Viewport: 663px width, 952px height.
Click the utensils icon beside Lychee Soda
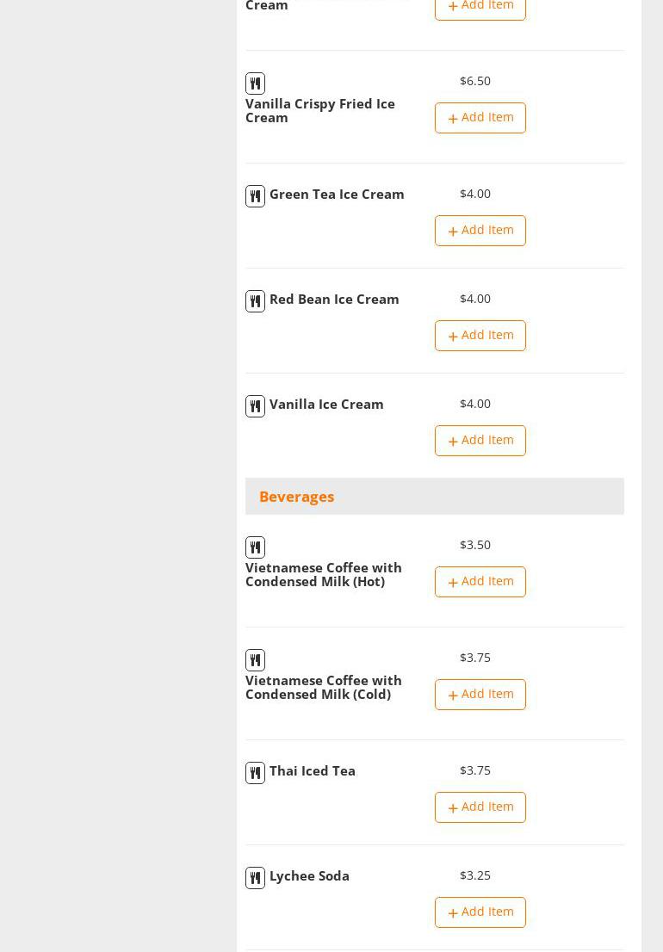(x=255, y=878)
